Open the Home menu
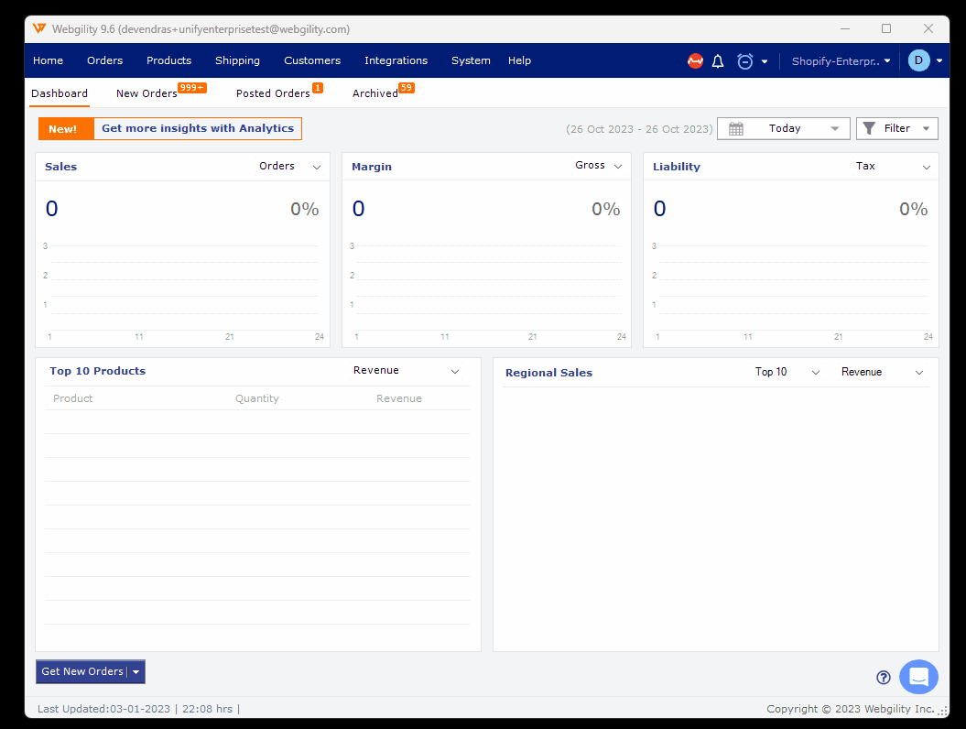 coord(48,60)
